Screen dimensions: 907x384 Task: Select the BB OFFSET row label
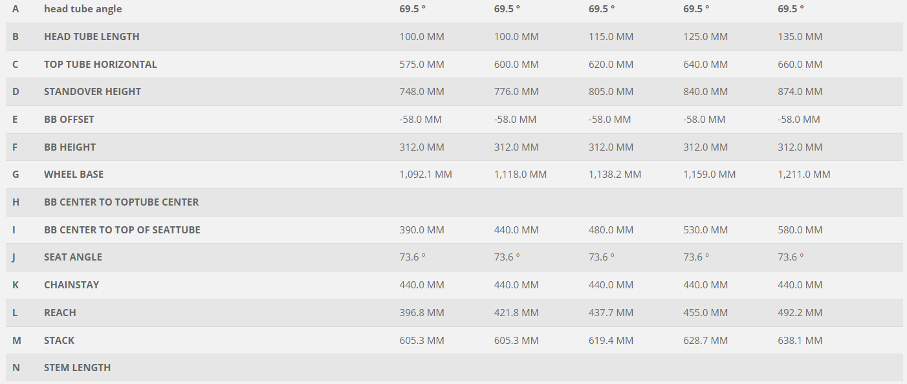coord(69,120)
